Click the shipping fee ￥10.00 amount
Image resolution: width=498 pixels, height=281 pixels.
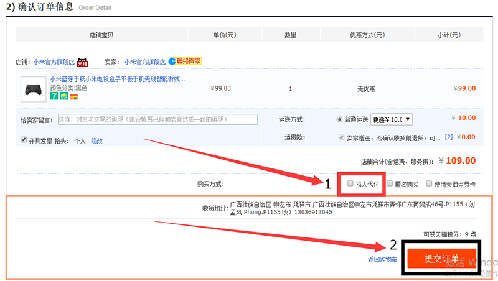click(464, 117)
